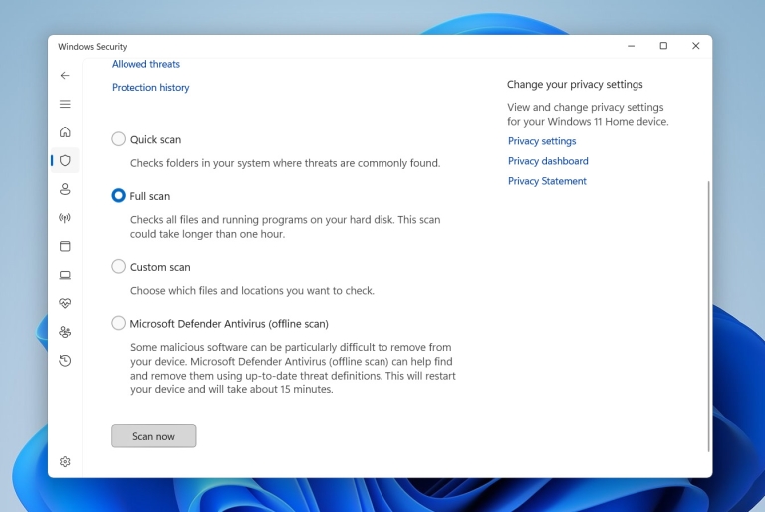The image size is (765, 512).
Task: Open Device performance & health heart icon
Action: [65, 303]
